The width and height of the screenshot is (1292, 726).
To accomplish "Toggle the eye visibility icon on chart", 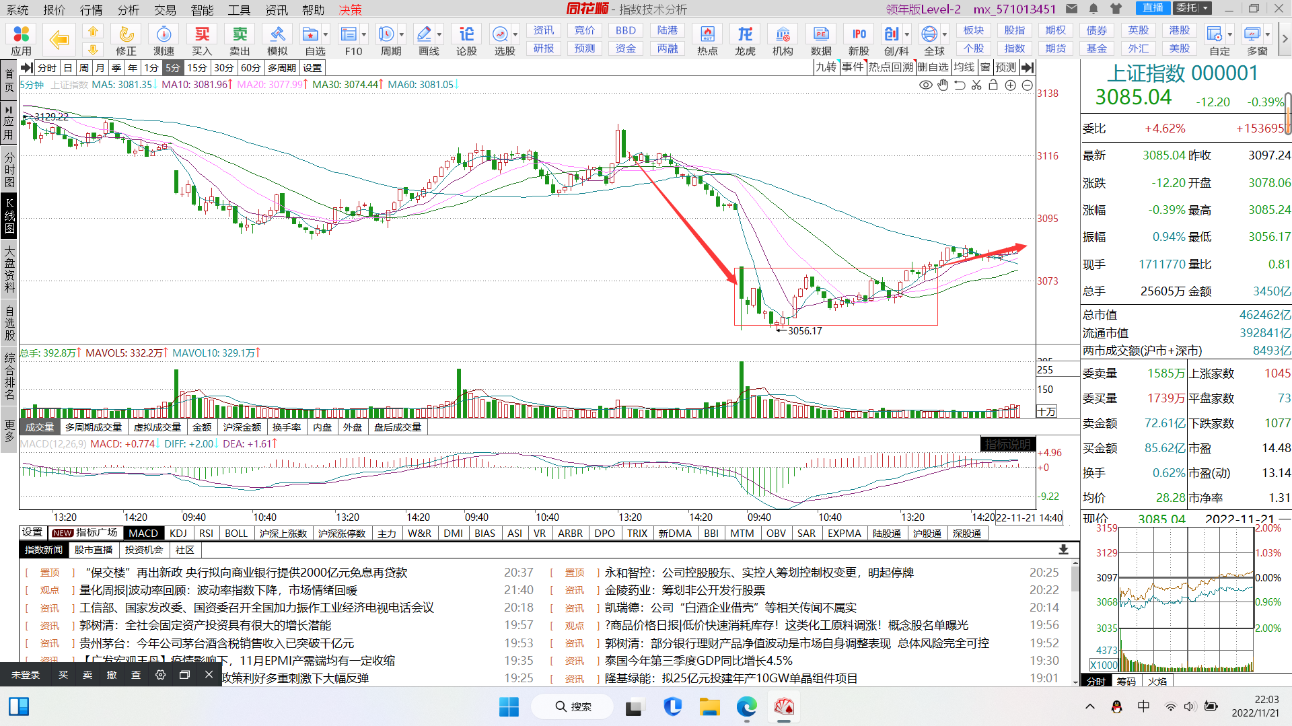I will pos(926,85).
